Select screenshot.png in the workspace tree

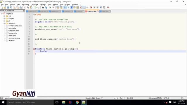pyautogui.click(x=14, y=38)
